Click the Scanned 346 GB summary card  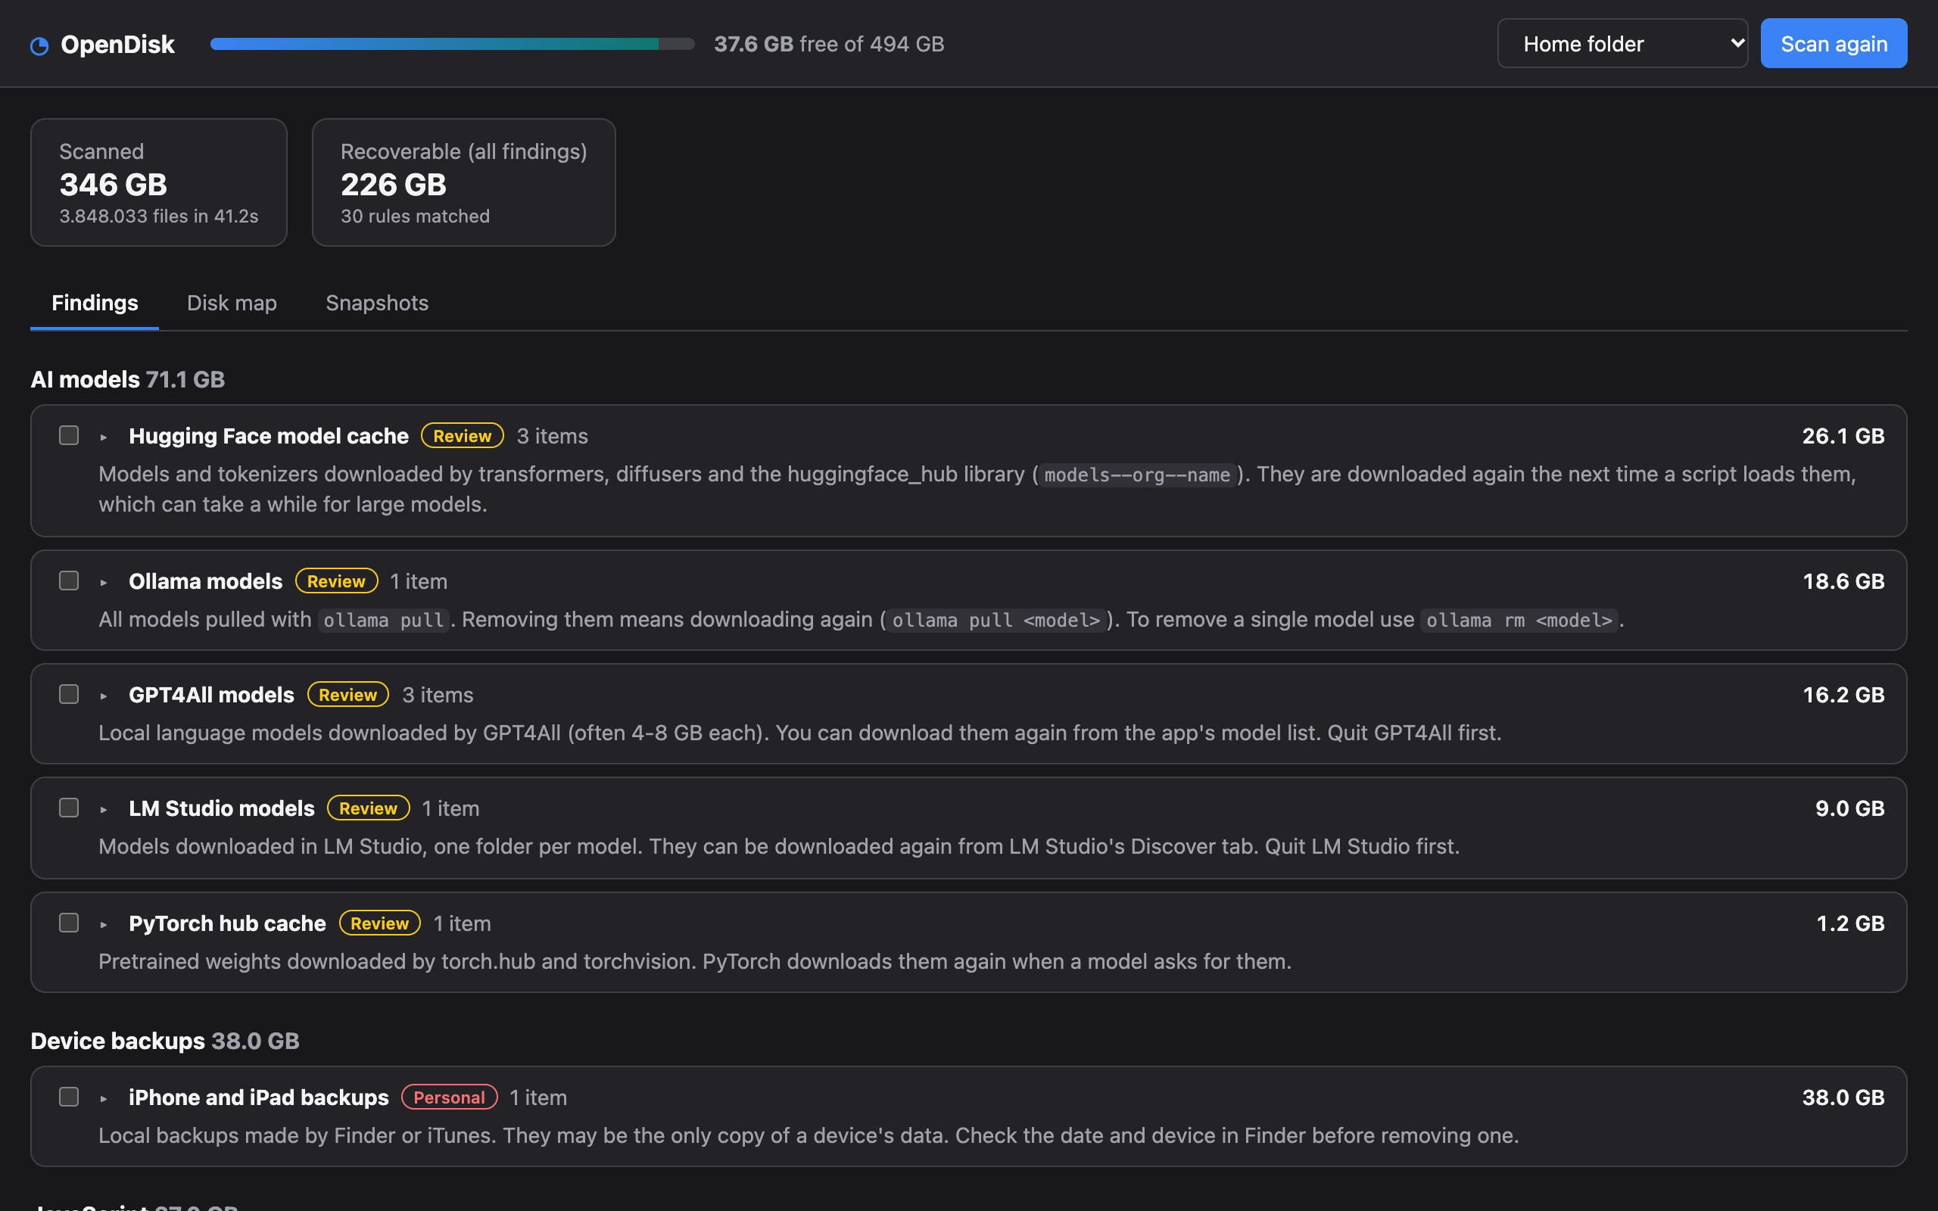(x=158, y=182)
